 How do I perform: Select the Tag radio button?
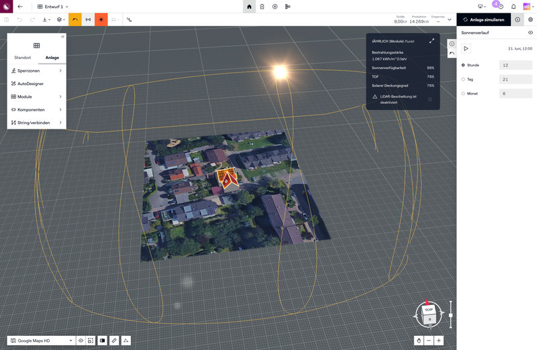pos(463,79)
